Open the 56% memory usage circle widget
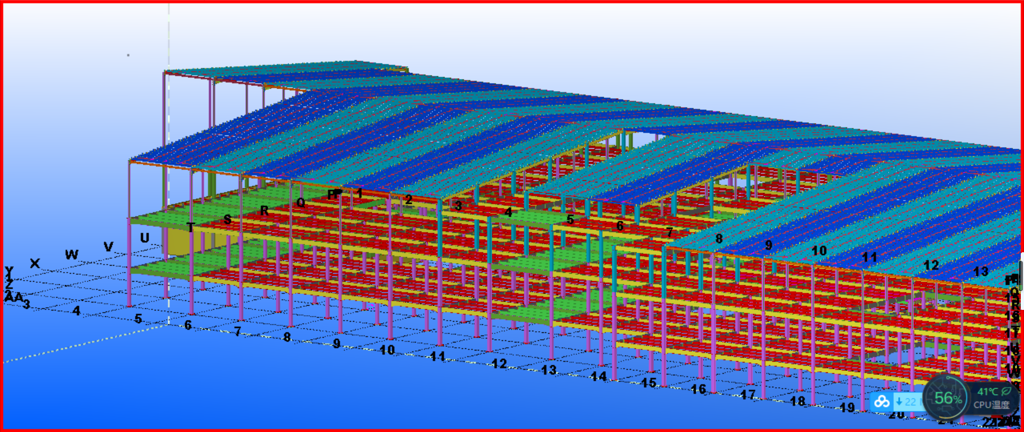 [x=947, y=398]
